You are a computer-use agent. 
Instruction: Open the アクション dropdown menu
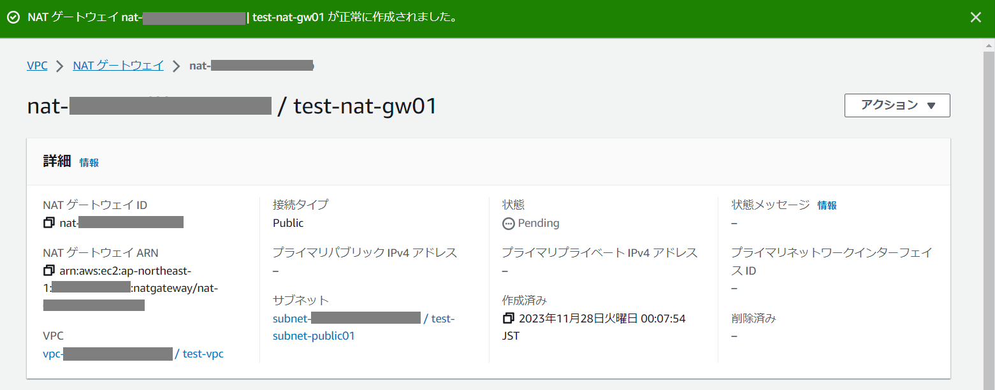897,106
